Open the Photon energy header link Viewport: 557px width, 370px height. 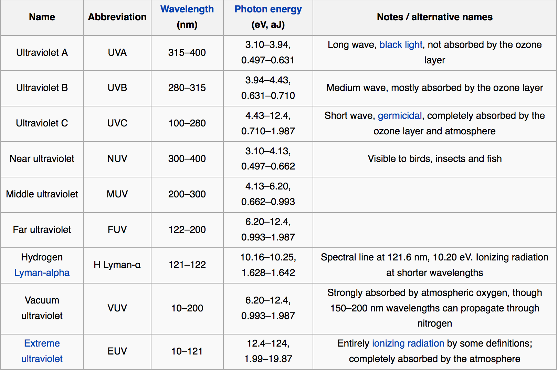point(268,9)
